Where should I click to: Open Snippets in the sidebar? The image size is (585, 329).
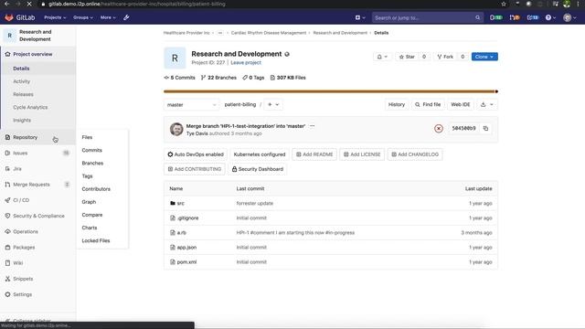click(x=38, y=279)
